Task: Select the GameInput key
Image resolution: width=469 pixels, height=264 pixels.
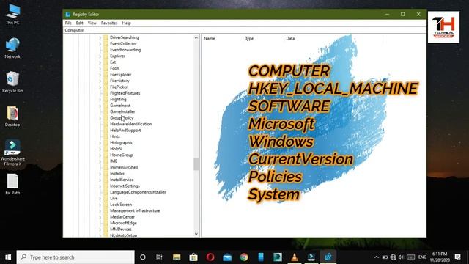Action: coord(120,106)
